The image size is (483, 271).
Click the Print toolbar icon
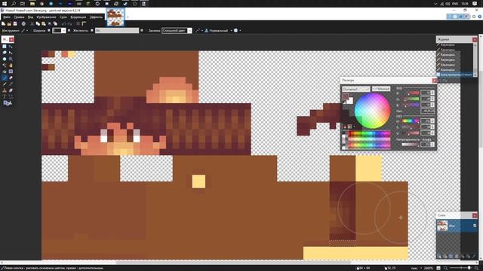point(23,23)
